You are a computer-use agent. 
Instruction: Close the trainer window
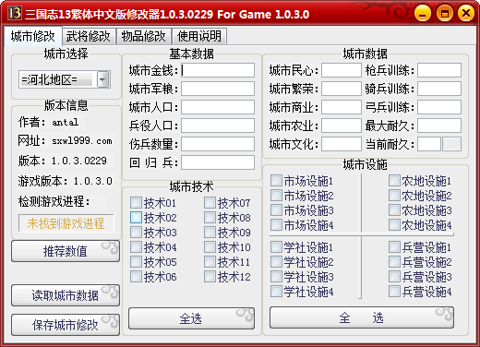(x=466, y=14)
